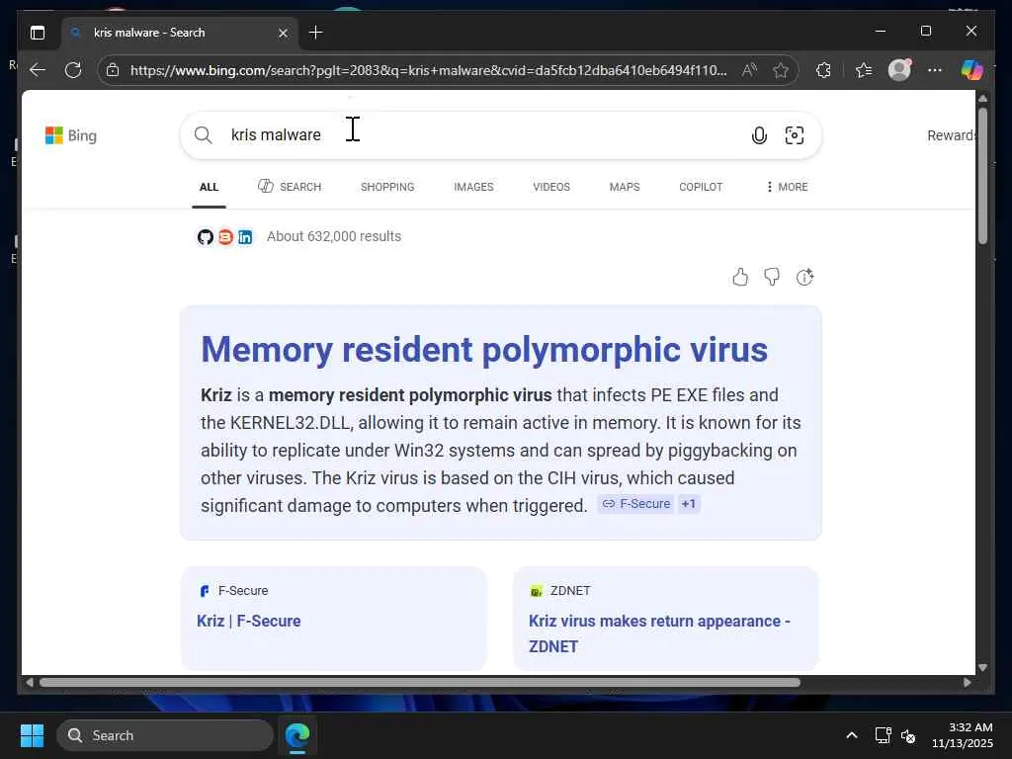
Task: Click the scroll right arrow
Action: [967, 682]
